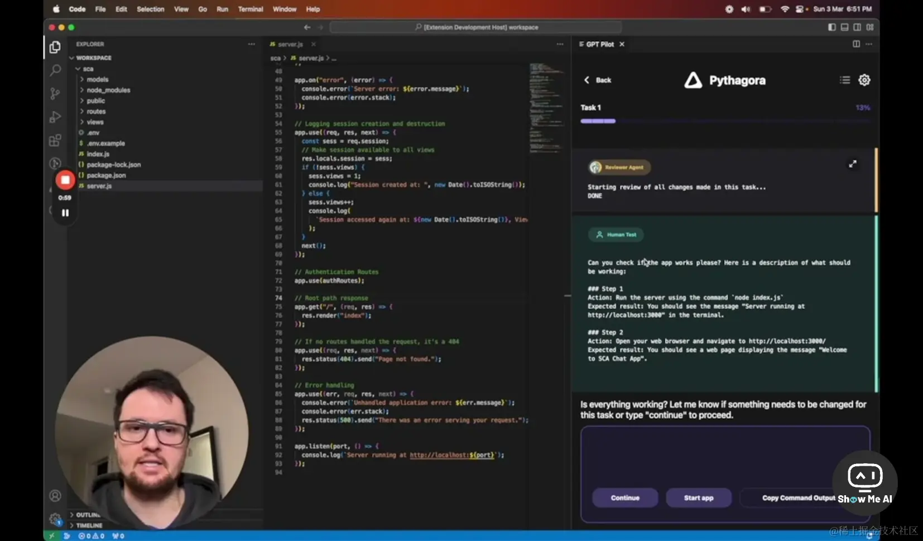Open macOS Control Center
This screenshot has width=923, height=541.
[801, 9]
